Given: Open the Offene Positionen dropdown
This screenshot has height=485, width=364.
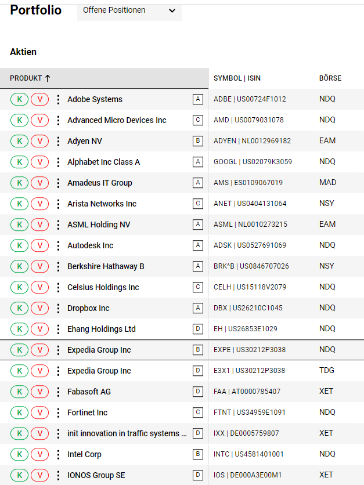Looking at the screenshot, I should pyautogui.click(x=129, y=10).
